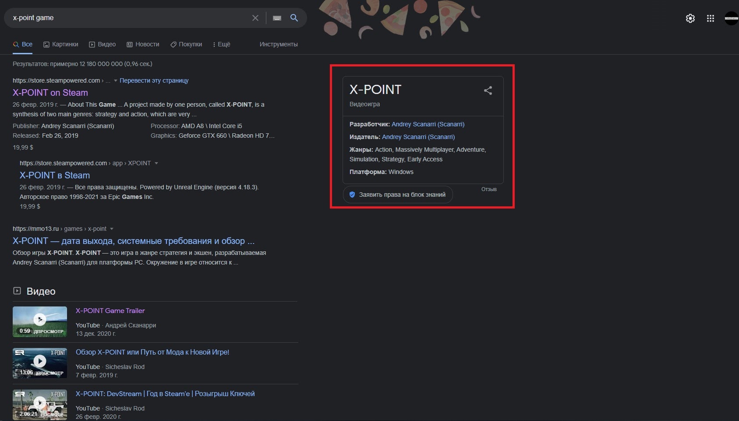The width and height of the screenshot is (739, 421).
Task: Open the 'X-POINT в Steam' result
Action: [x=55, y=175]
